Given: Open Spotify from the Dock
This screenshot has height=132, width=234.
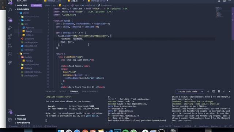Looking at the screenshot, I should click(125, 131).
